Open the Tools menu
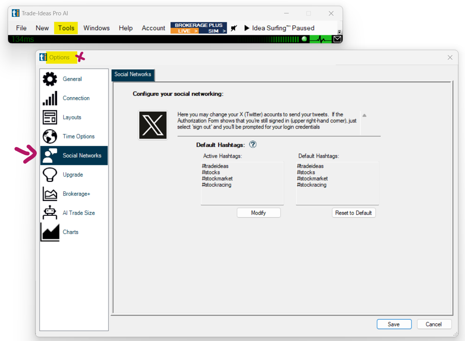The height and width of the screenshot is (341, 465). coord(66,28)
